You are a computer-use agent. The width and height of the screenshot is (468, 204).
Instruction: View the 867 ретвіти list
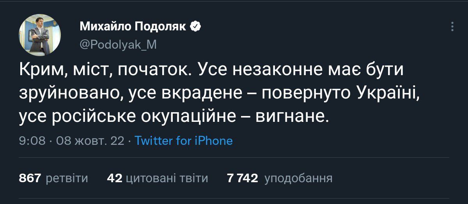coord(53,178)
